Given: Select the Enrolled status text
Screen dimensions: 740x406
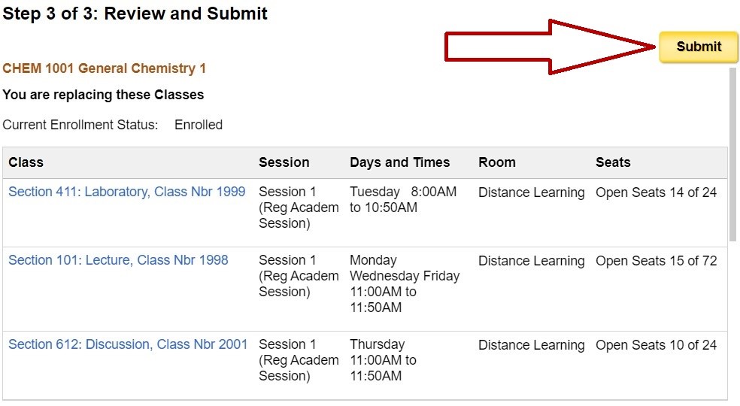Looking at the screenshot, I should click(x=199, y=125).
